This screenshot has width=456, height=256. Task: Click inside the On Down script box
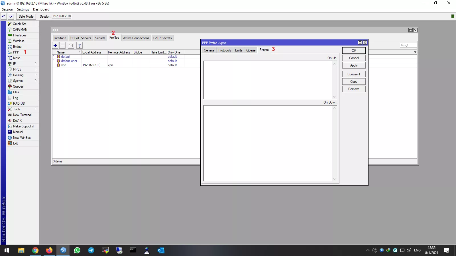coord(268,143)
